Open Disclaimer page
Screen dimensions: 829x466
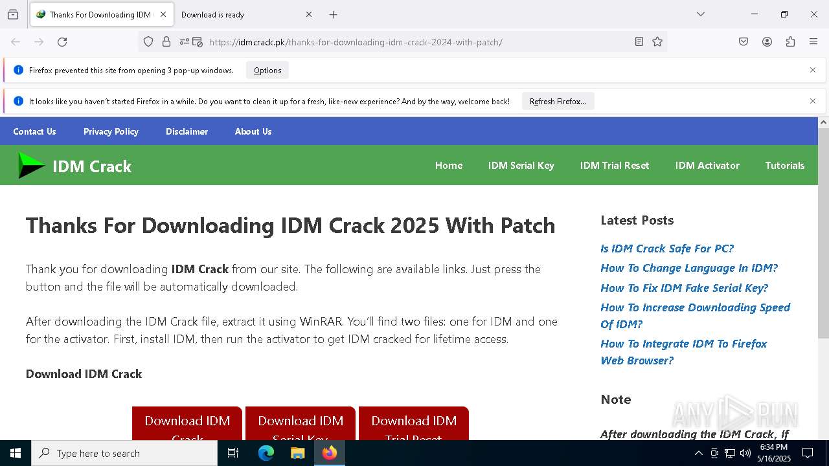tap(187, 131)
